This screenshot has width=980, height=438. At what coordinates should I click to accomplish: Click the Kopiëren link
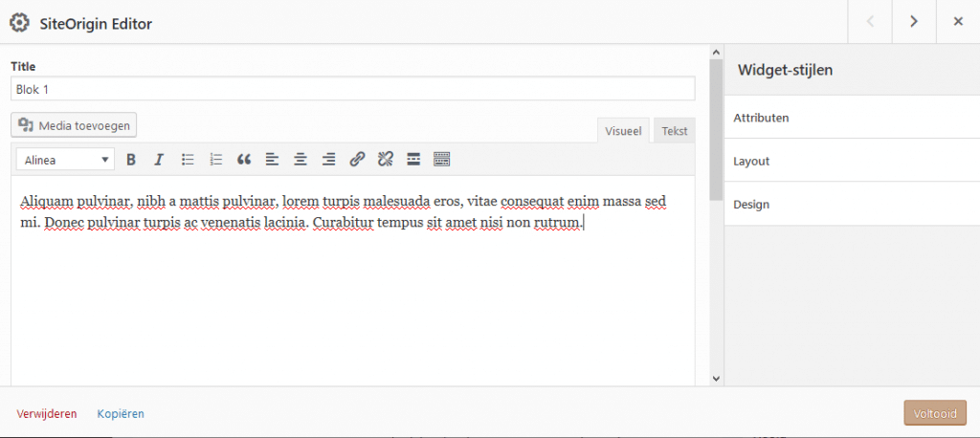pos(121,414)
